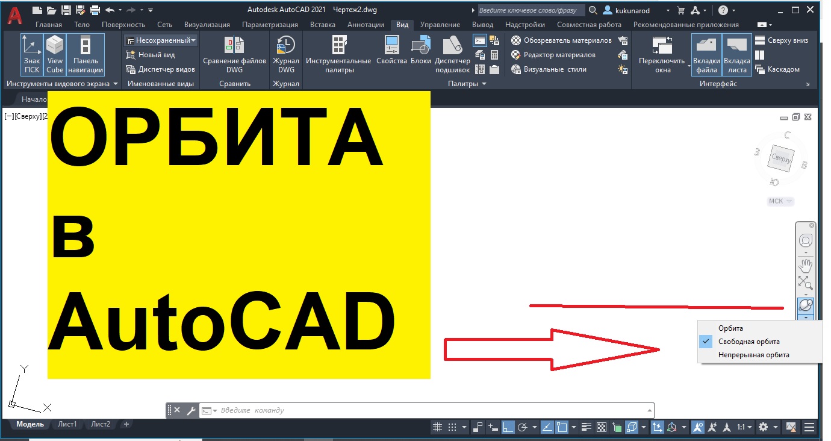Click the Plot (print) icon
The height and width of the screenshot is (441, 831).
point(95,10)
